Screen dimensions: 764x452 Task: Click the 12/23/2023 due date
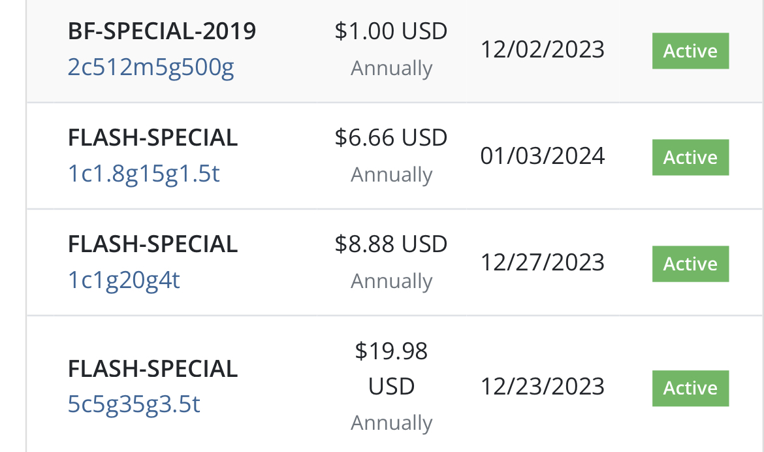tap(543, 387)
